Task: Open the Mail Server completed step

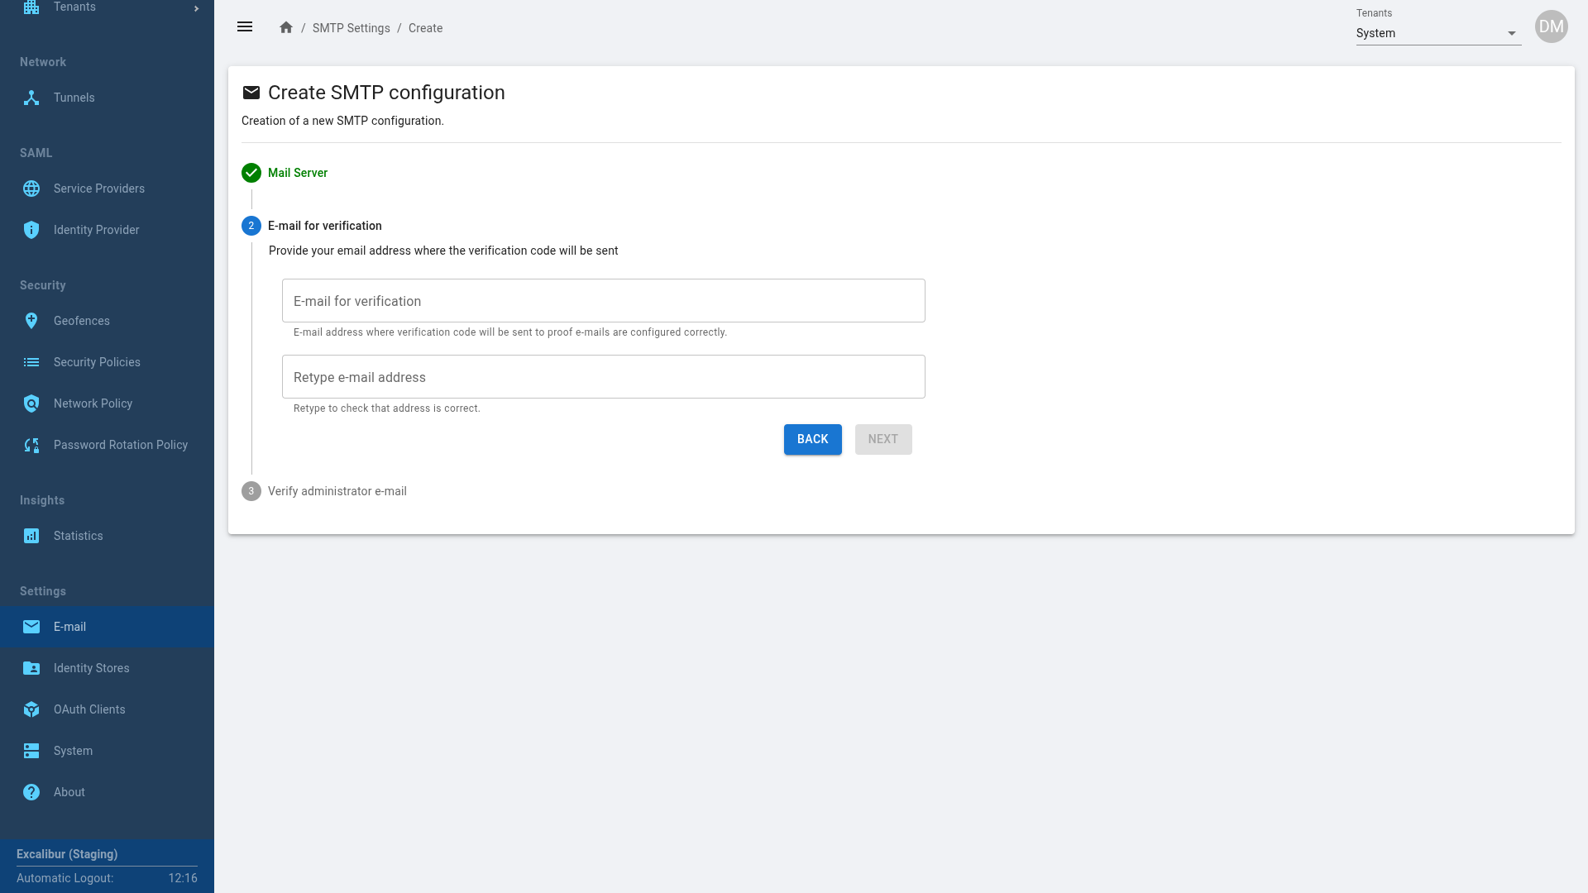Action: point(297,173)
